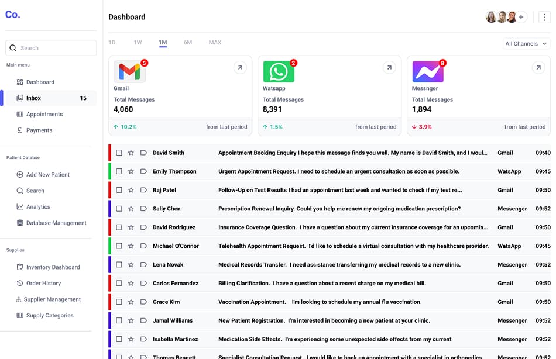The width and height of the screenshot is (556, 359).
Task: Click the Inventory Dashboard icon
Action: [20, 267]
